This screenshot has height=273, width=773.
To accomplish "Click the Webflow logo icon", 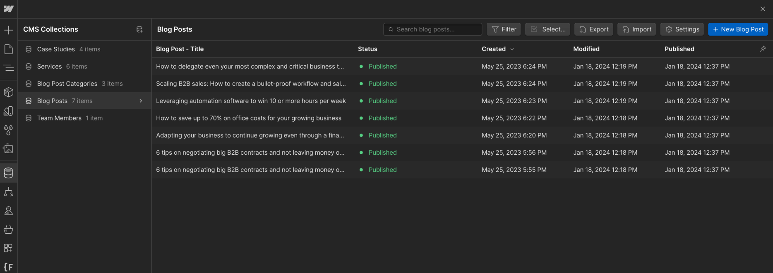I will 8,9.
